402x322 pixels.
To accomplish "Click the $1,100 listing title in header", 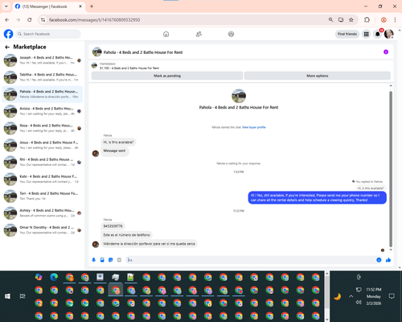I will point(129,68).
